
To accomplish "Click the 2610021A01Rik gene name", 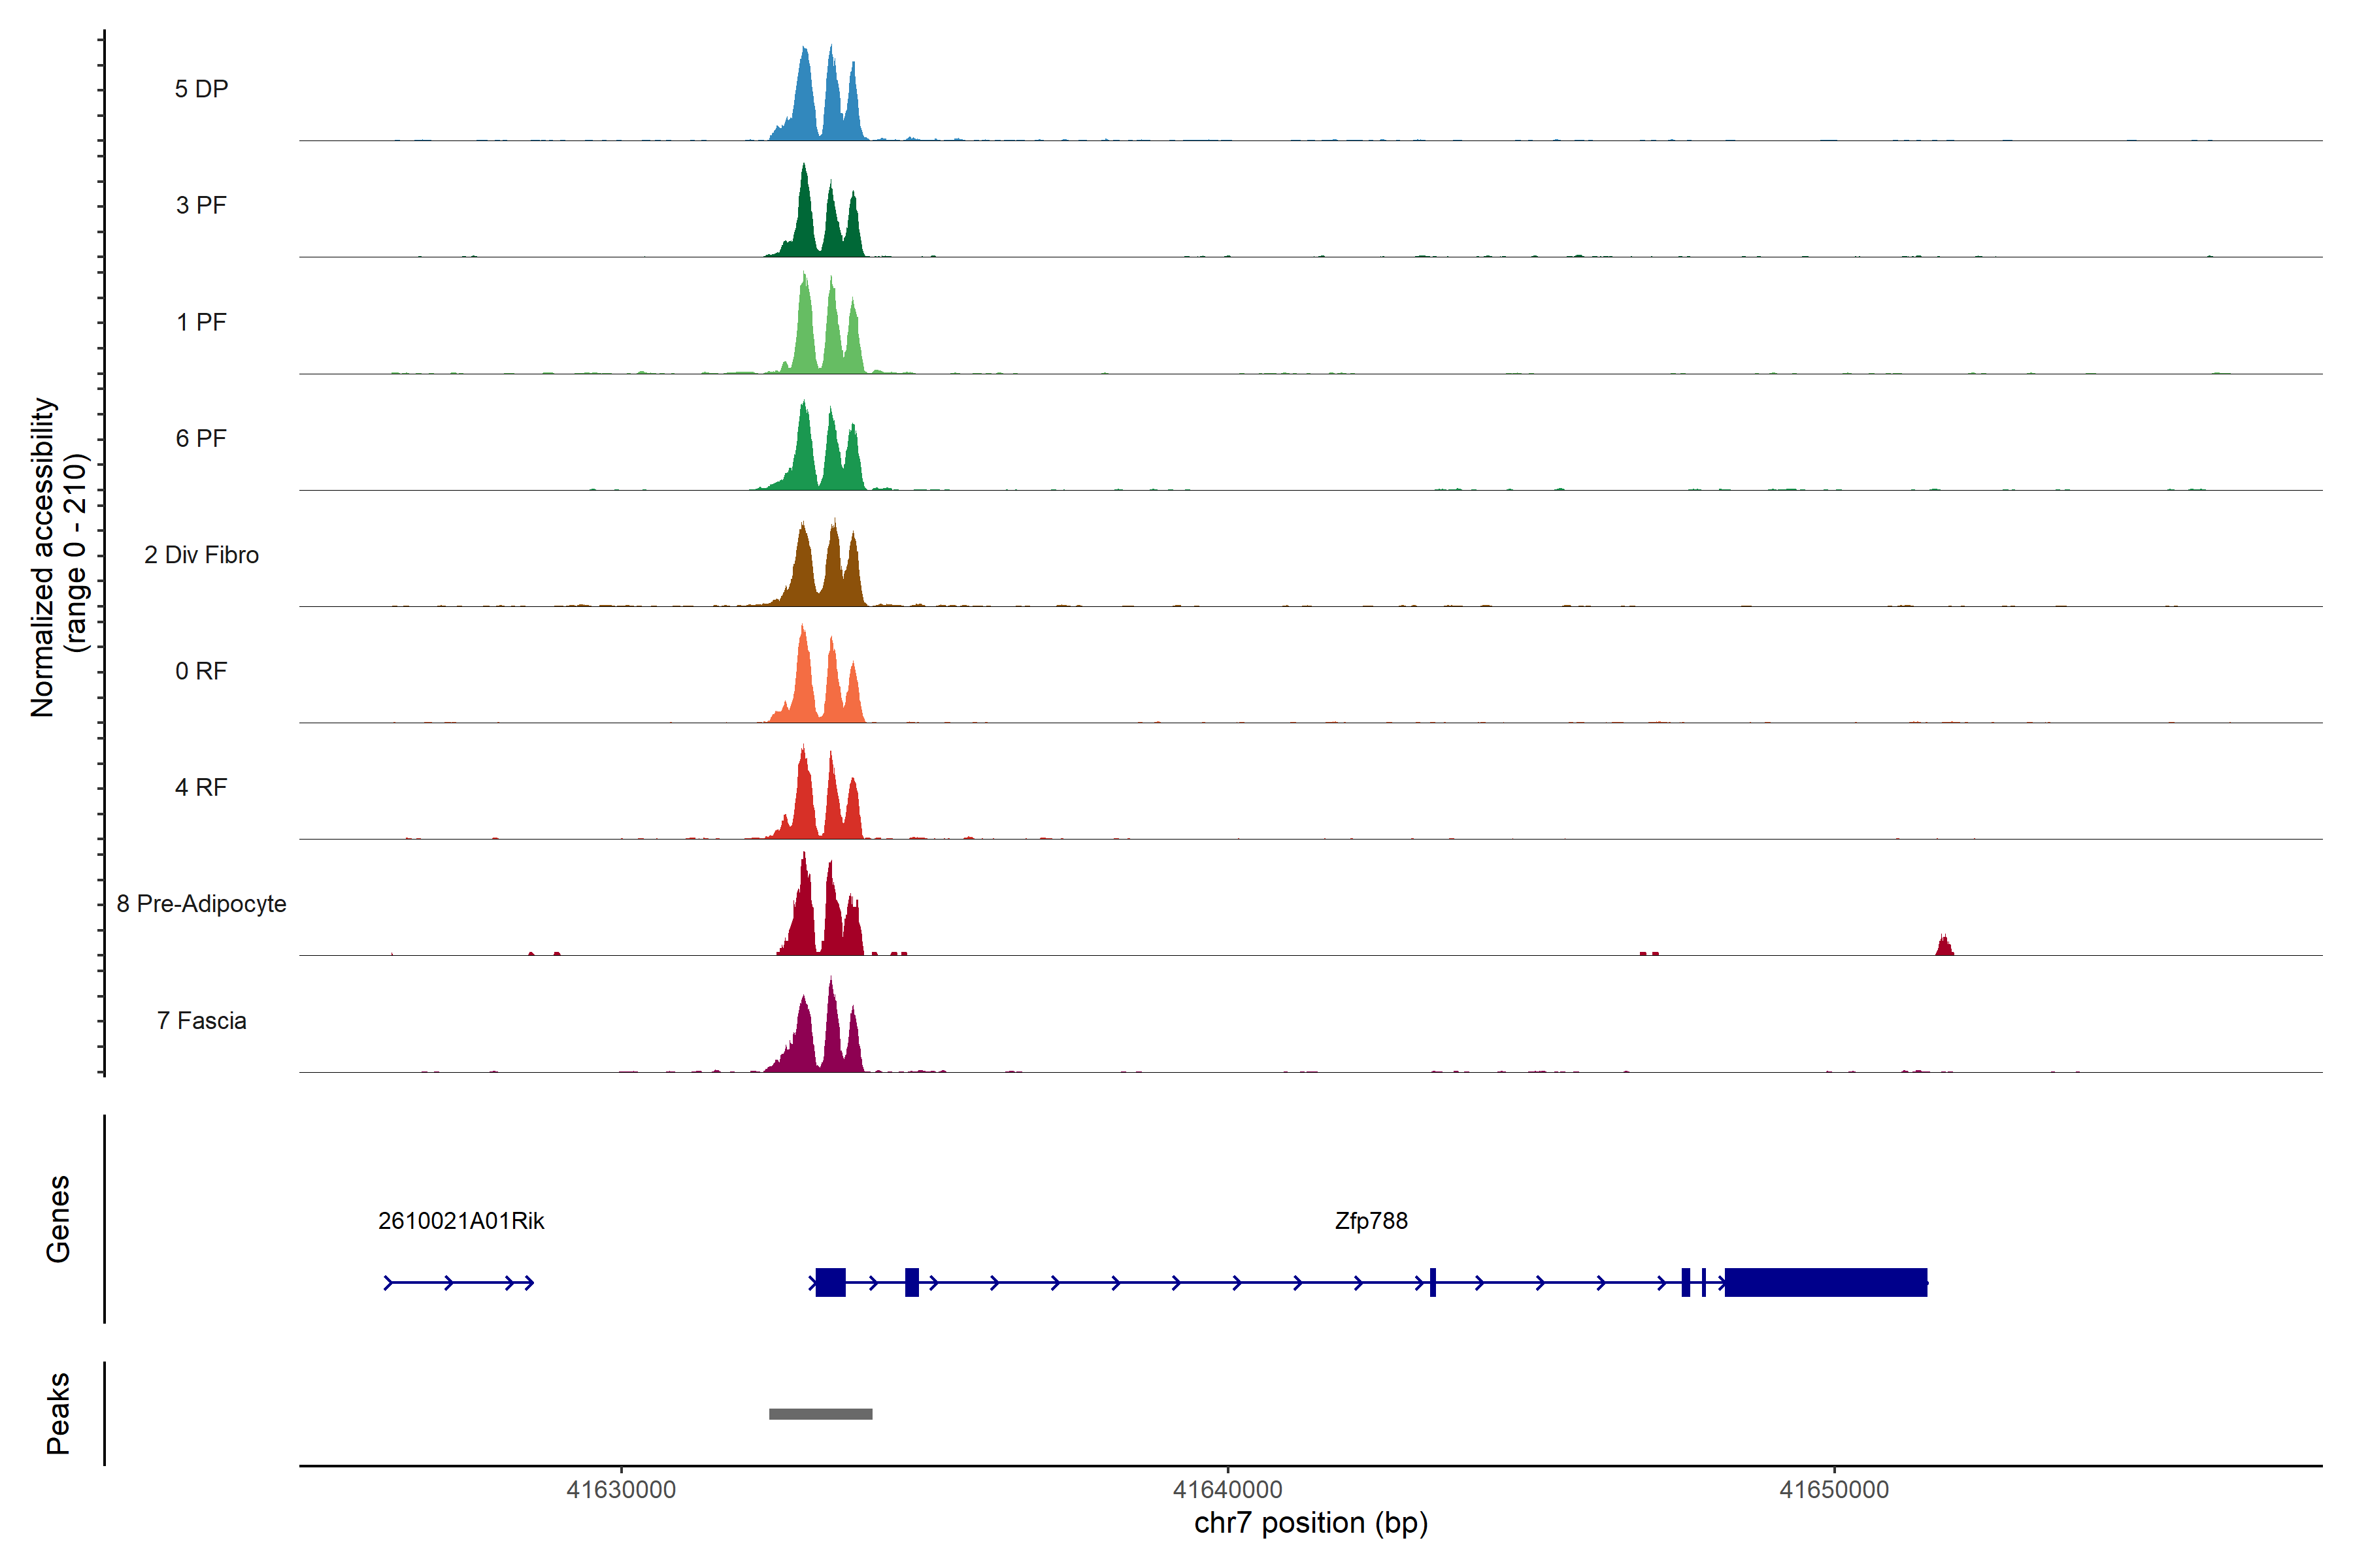I will [461, 1221].
